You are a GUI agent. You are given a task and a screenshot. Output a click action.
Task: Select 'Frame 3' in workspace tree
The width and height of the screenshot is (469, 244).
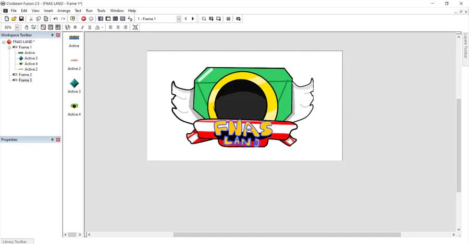coord(25,80)
